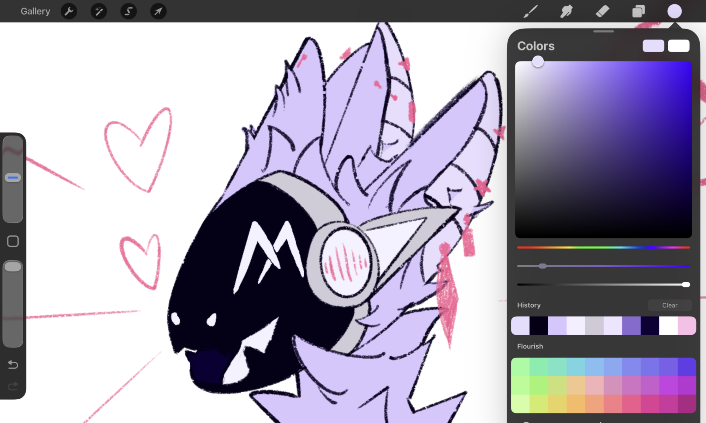706x423 pixels.
Task: Click on the hue slider track
Action: [582, 248]
